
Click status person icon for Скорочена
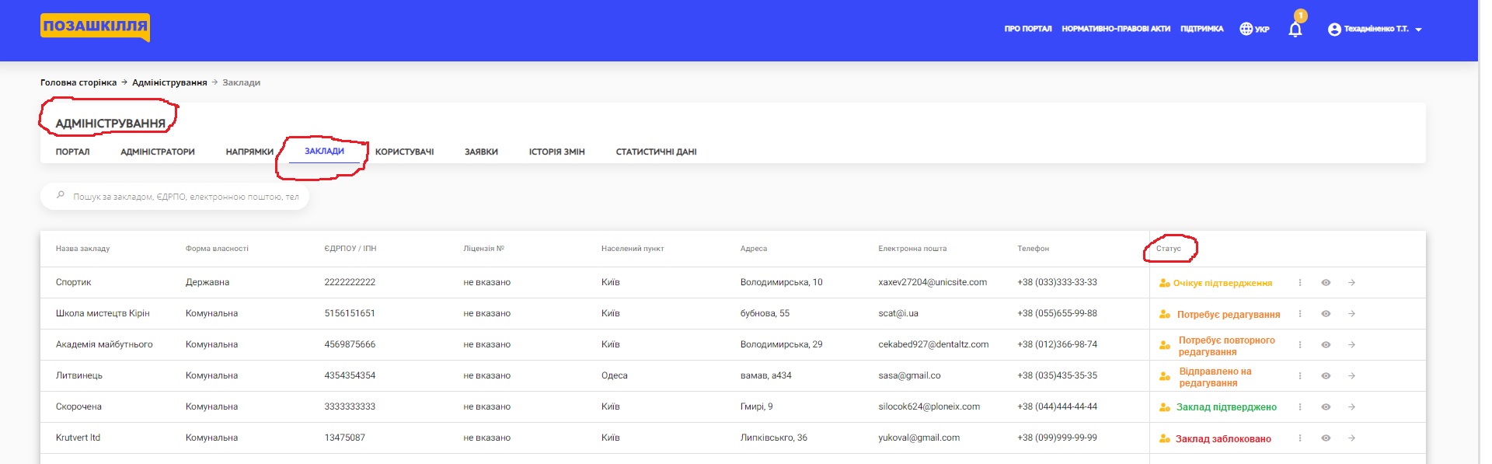(1164, 408)
